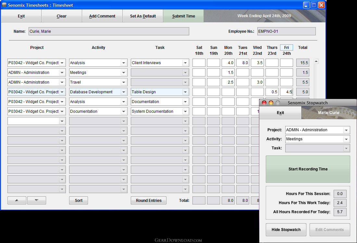Open the Task dropdown showing Client Interviews
The height and width of the screenshot is (243, 357).
[x=185, y=63]
